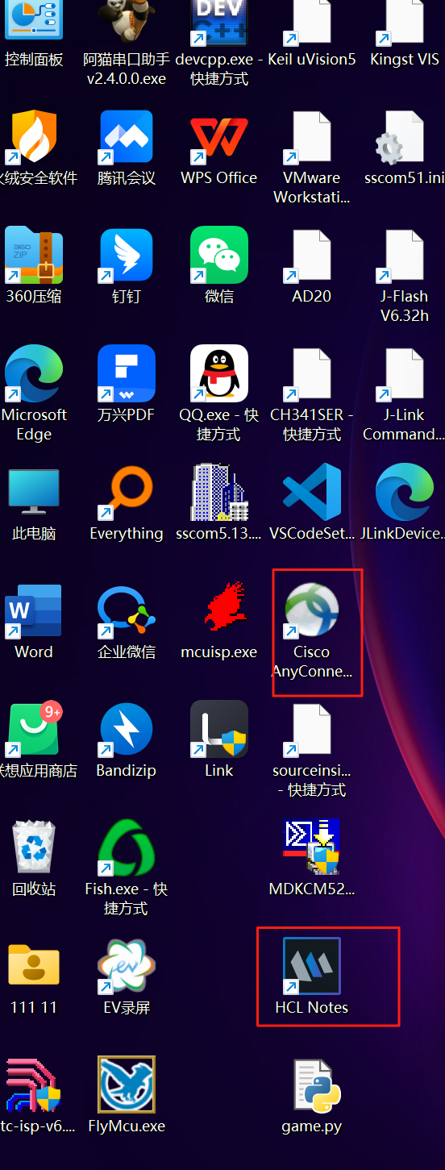445x1170 pixels.
Task: Select the AD20 shortcut
Action: [312, 257]
